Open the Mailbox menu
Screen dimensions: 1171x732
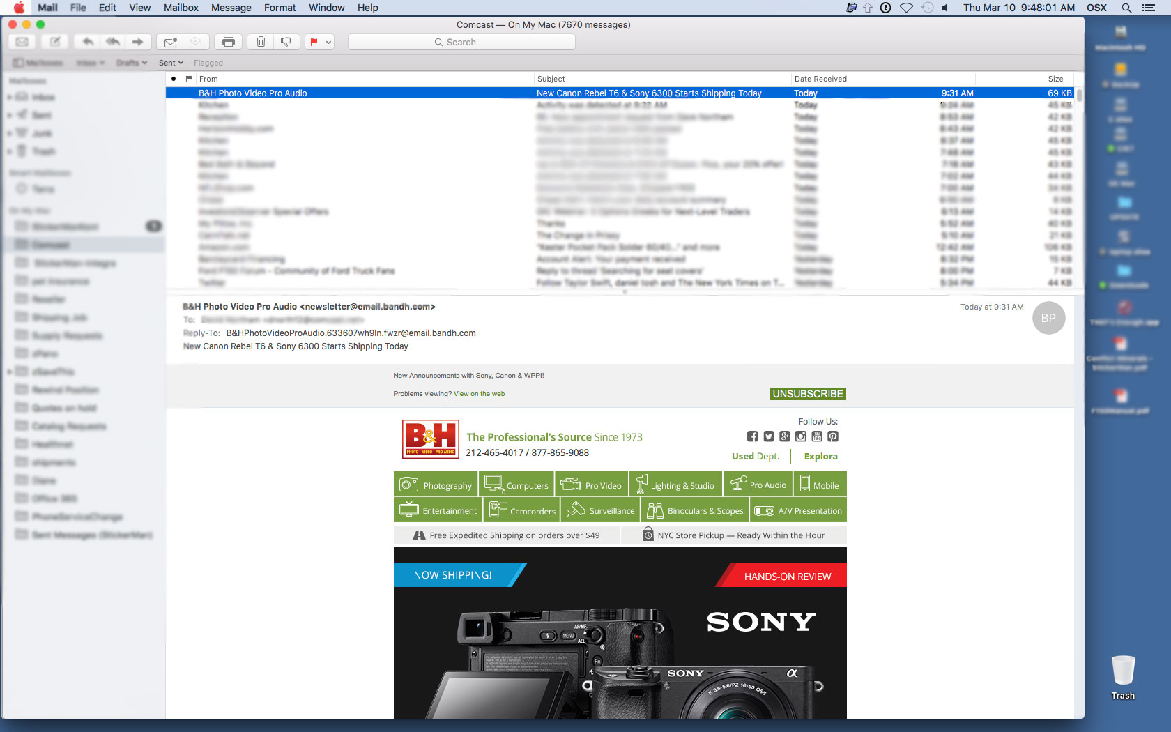coord(181,8)
